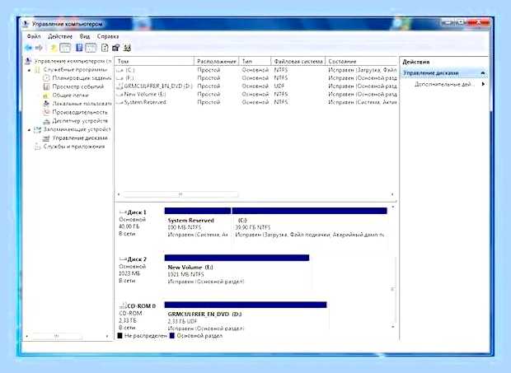Click the blue Основной раздел legend swatch

[172, 336]
